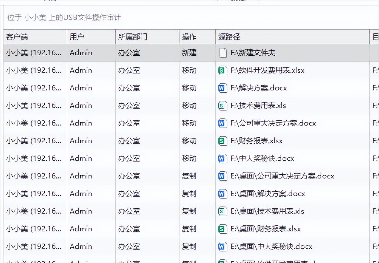Click the spreadsheet icon for F:\技术费用表.xls
This screenshot has height=263, width=379.
click(x=223, y=106)
